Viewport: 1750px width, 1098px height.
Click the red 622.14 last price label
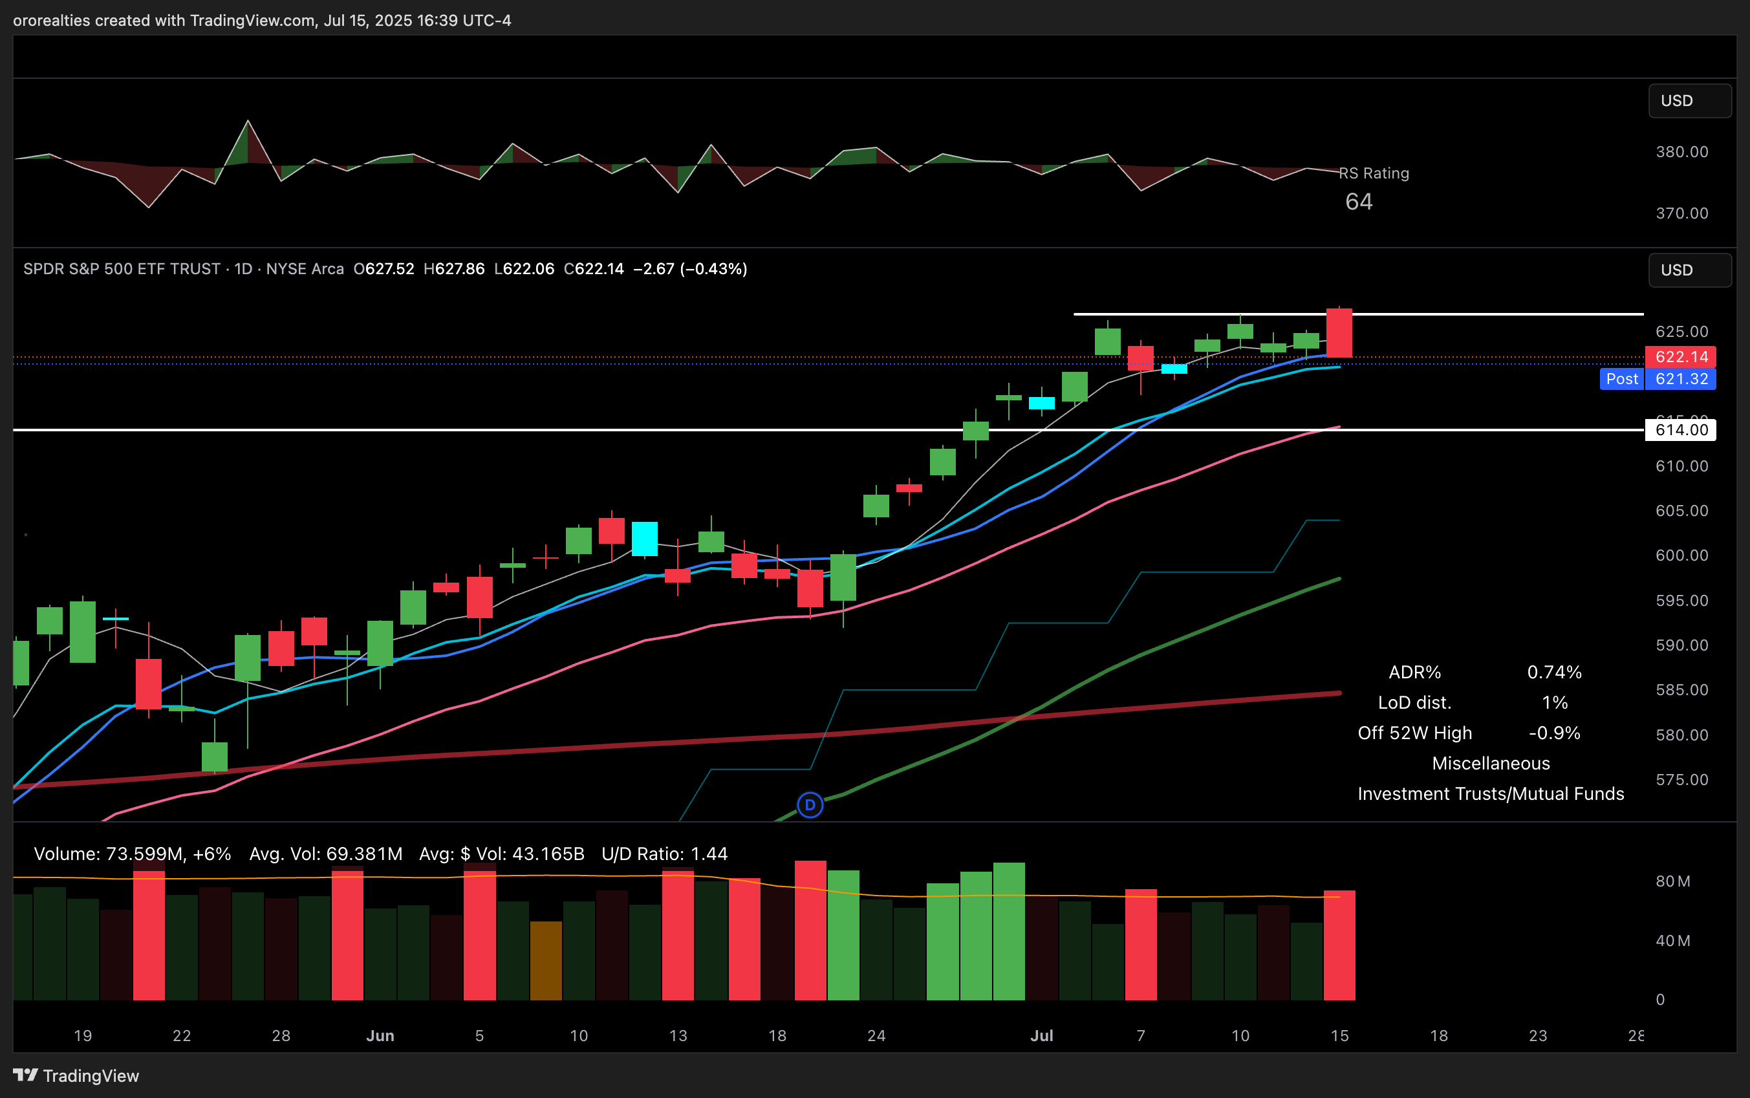(x=1680, y=356)
